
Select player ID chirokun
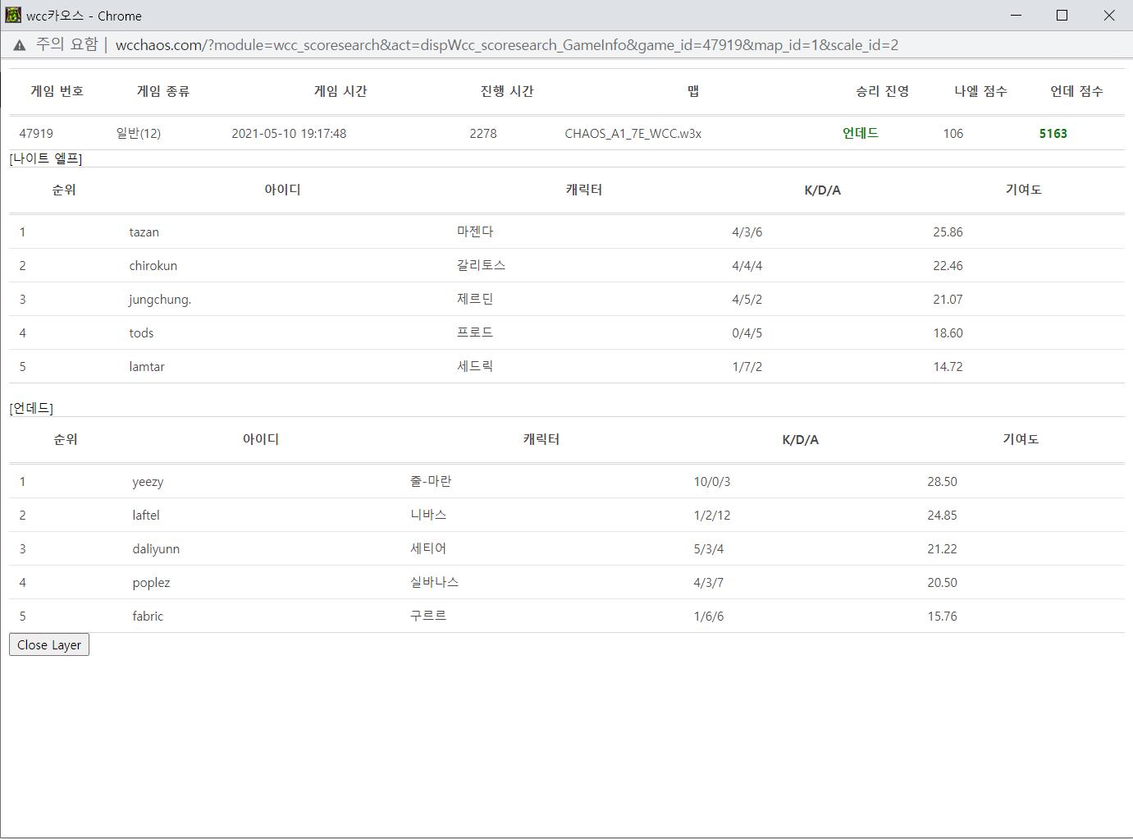[153, 265]
